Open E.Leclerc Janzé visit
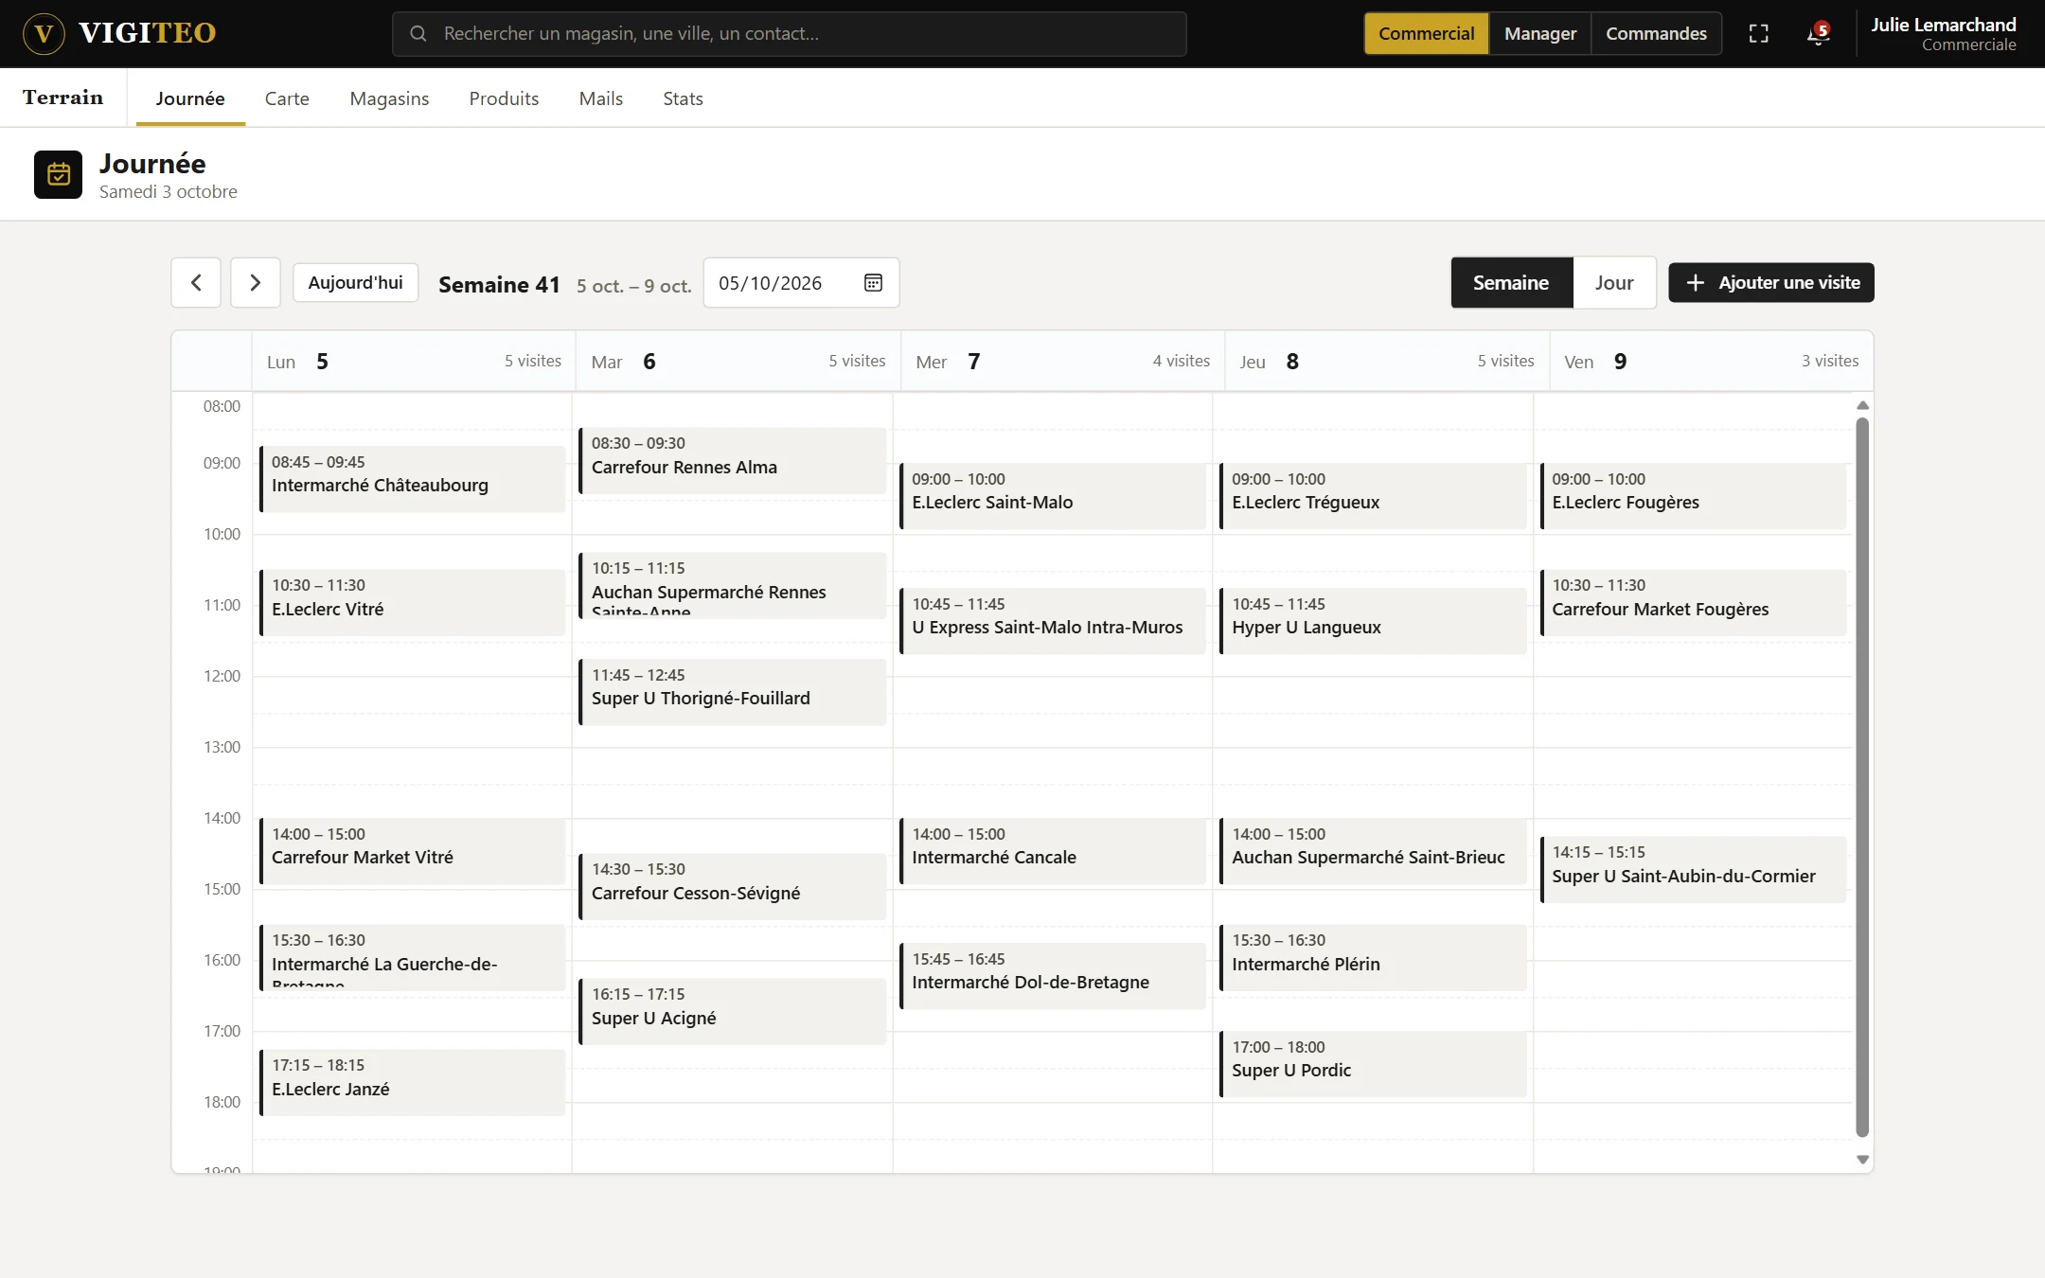The image size is (2045, 1278). coord(413,1082)
